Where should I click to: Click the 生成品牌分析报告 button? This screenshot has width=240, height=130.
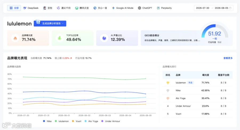(50, 23)
